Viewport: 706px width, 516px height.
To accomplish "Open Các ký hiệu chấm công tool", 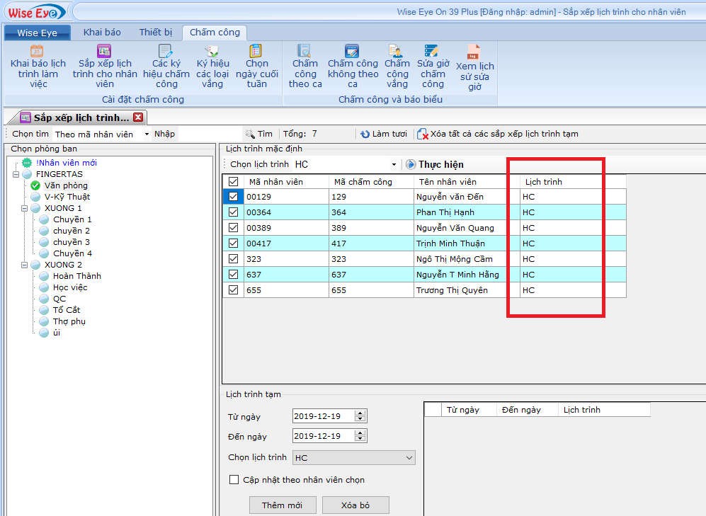I will click(166, 52).
